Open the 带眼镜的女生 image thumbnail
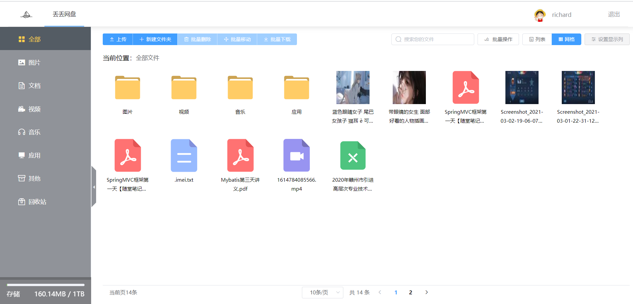This screenshot has height=304, width=633. click(x=409, y=88)
